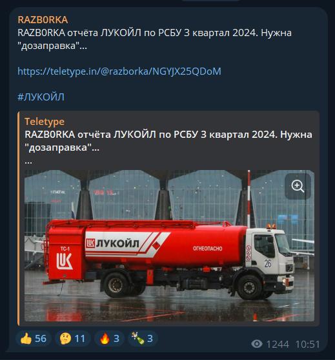
Task: Click the 1244 view count
Action: [278, 345]
